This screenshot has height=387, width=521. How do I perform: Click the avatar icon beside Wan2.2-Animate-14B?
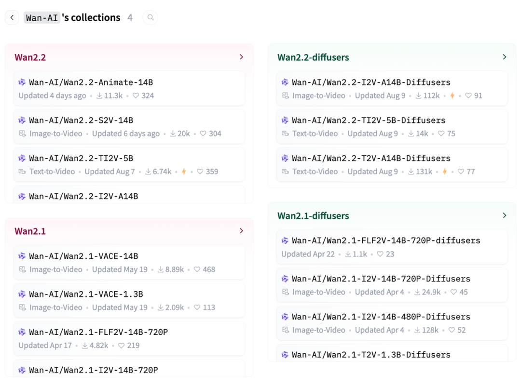pyautogui.click(x=22, y=82)
